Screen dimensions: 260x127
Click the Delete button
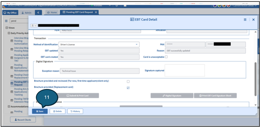coord(57,111)
